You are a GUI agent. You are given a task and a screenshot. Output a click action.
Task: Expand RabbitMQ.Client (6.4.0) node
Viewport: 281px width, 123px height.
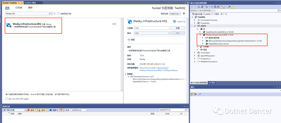click(203, 44)
